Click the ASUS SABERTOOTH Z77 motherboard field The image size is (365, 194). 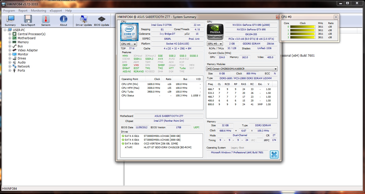(169, 116)
